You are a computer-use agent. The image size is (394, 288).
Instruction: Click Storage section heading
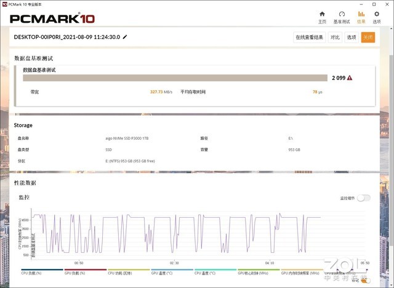[x=23, y=125]
